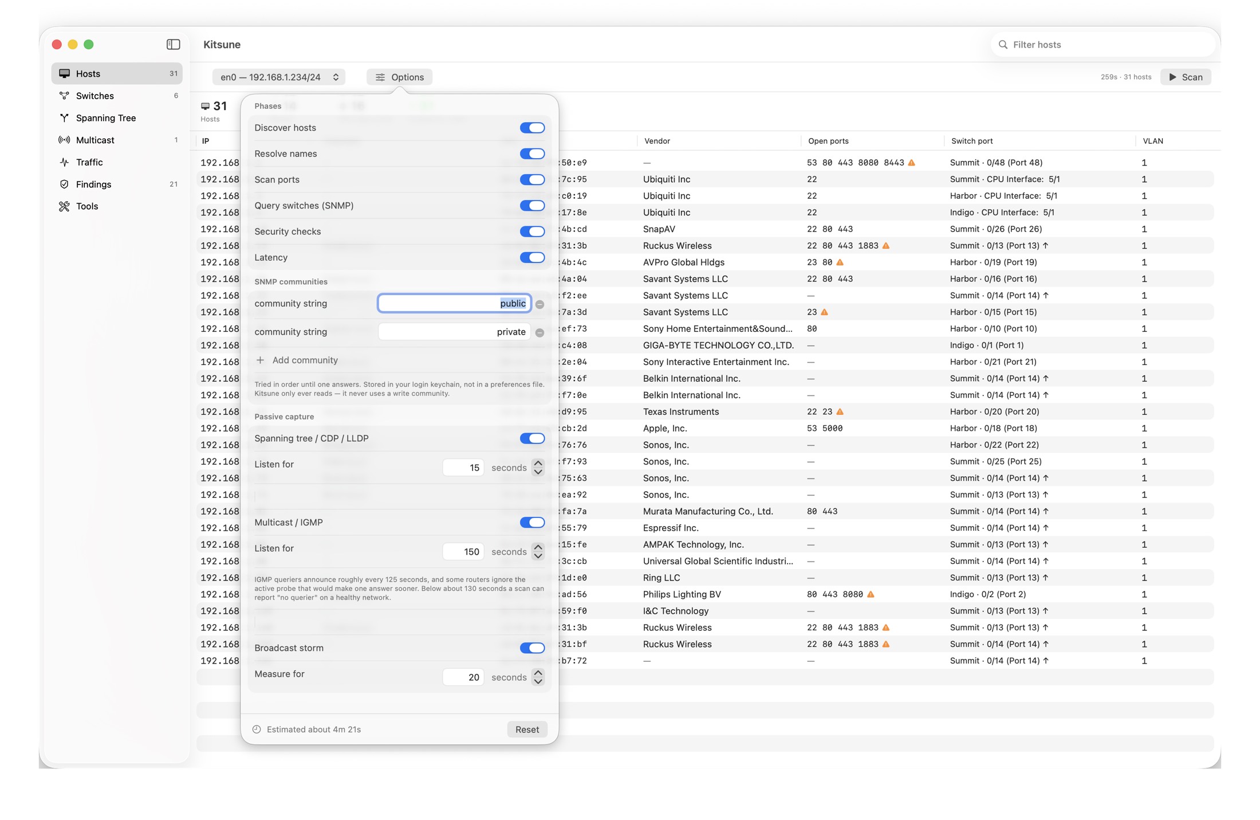The width and height of the screenshot is (1260, 820).
Task: Click the Multicast 150 seconds field
Action: 463,551
